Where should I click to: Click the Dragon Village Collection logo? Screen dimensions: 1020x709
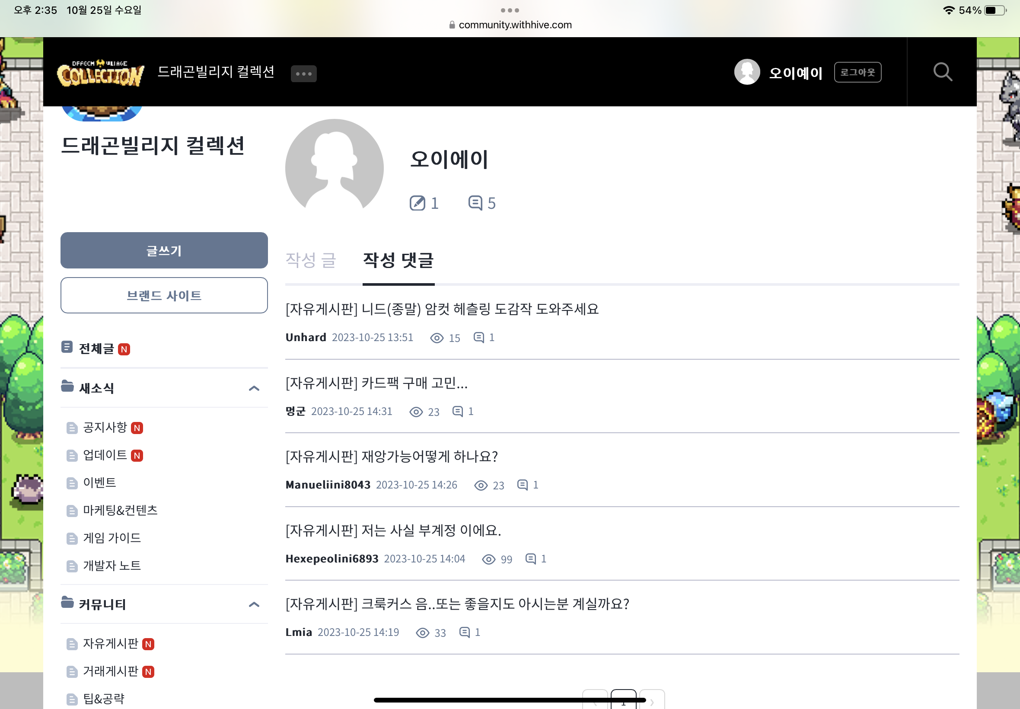[101, 73]
